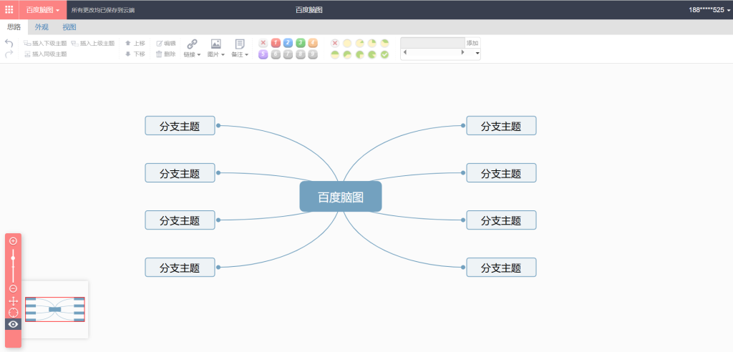Click the 添加 add resource button
The width and height of the screenshot is (733, 352).
472,42
